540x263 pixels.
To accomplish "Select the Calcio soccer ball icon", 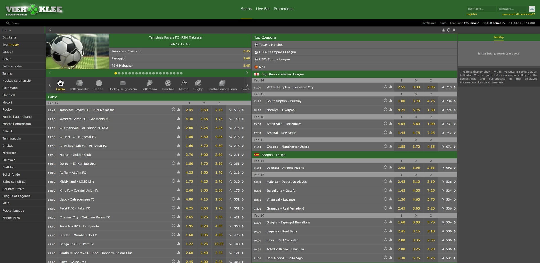I will (60, 83).
